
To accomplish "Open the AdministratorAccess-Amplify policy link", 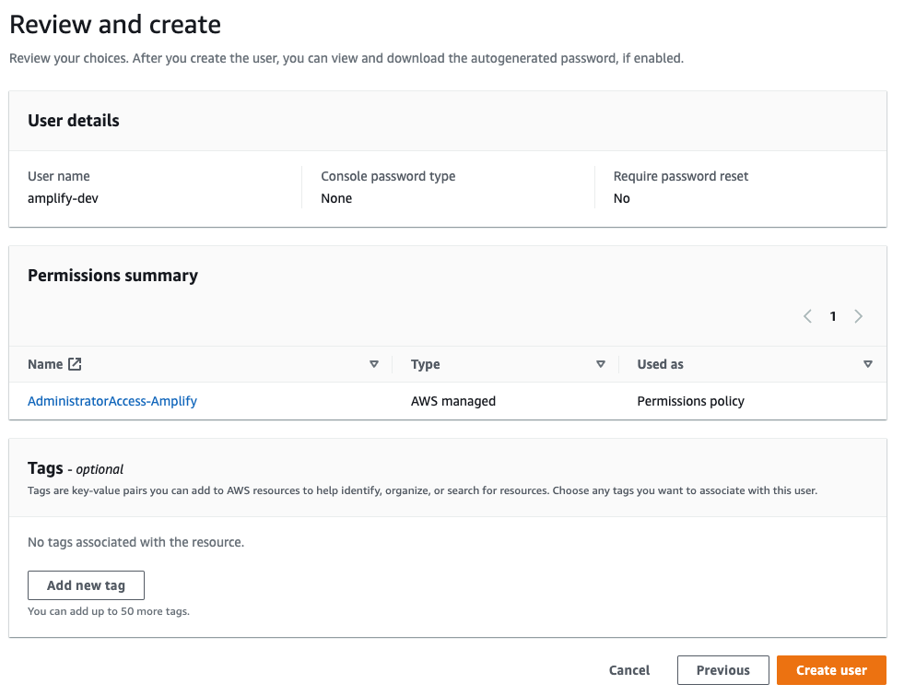I will coord(112,401).
